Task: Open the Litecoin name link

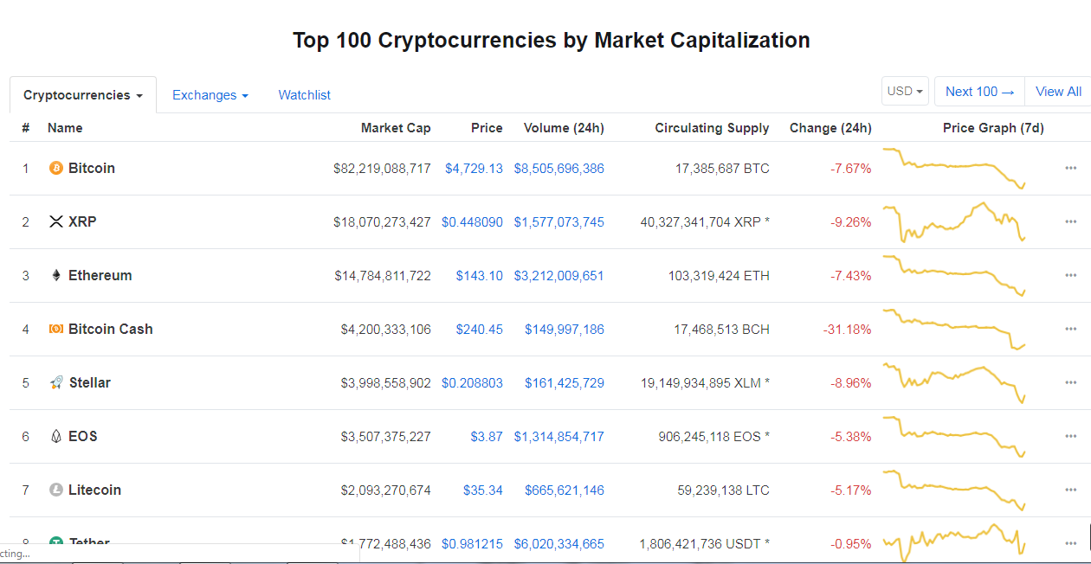Action: coord(94,490)
